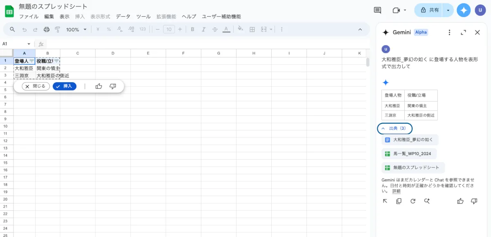This screenshot has width=491, height=237.
Task: Open the meeting camera dropdown arrow
Action: pos(405,10)
